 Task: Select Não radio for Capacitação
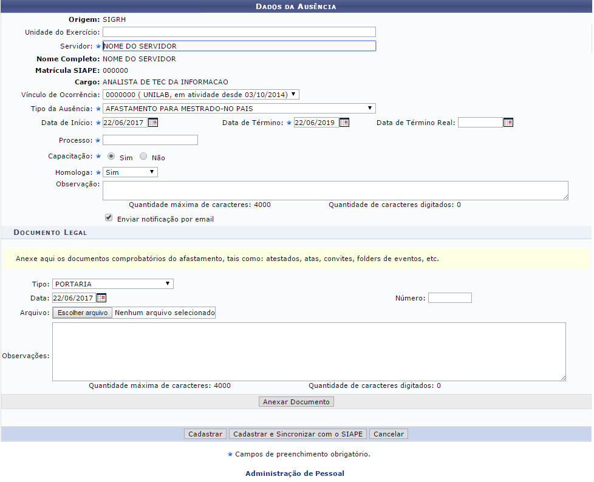[x=143, y=157]
